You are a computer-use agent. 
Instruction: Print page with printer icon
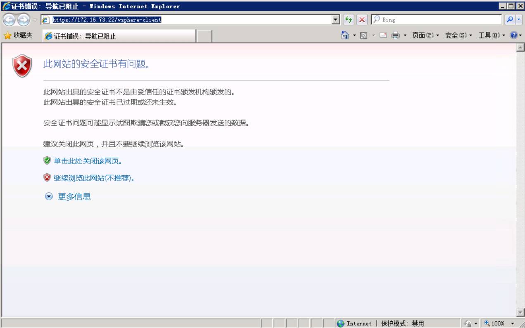[x=396, y=35]
